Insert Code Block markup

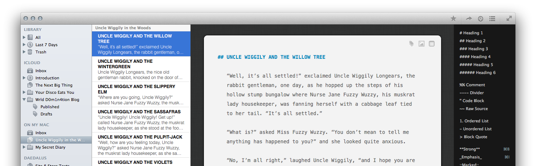[472, 101]
